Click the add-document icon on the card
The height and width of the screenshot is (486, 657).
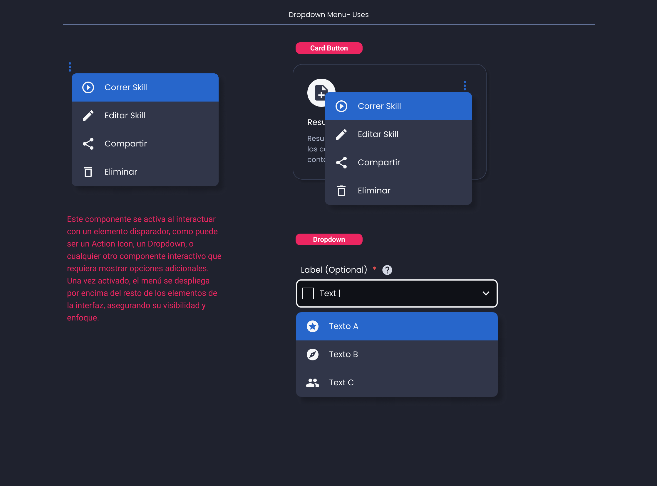point(321,92)
